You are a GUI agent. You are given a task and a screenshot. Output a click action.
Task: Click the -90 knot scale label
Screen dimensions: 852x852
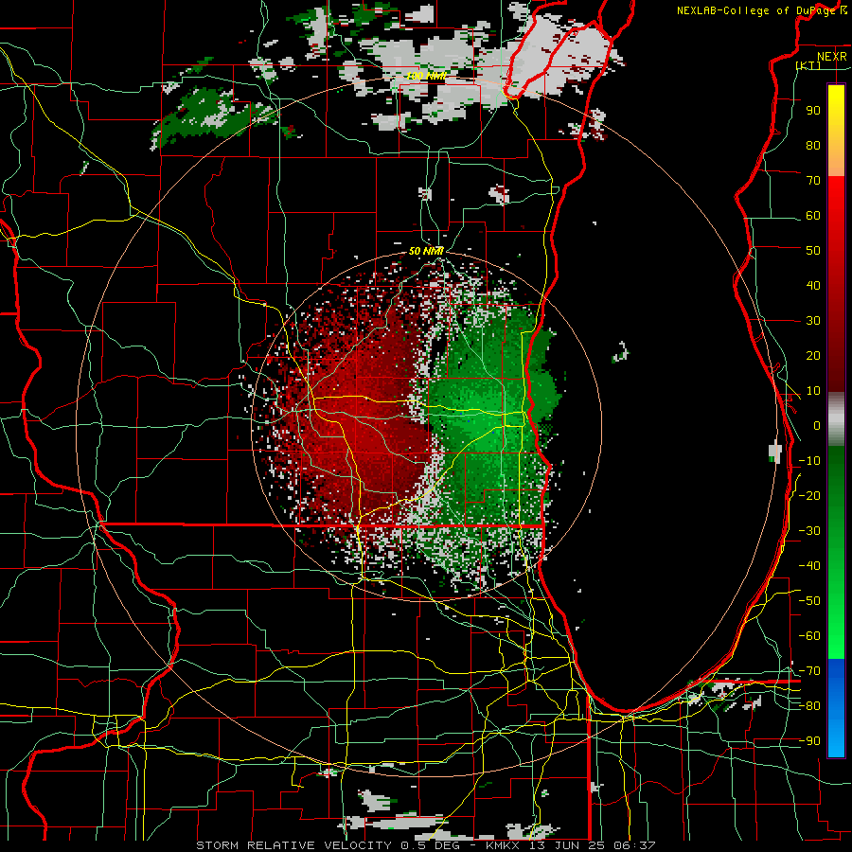pos(809,741)
